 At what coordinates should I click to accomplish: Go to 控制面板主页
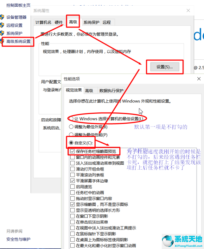click(18, 5)
